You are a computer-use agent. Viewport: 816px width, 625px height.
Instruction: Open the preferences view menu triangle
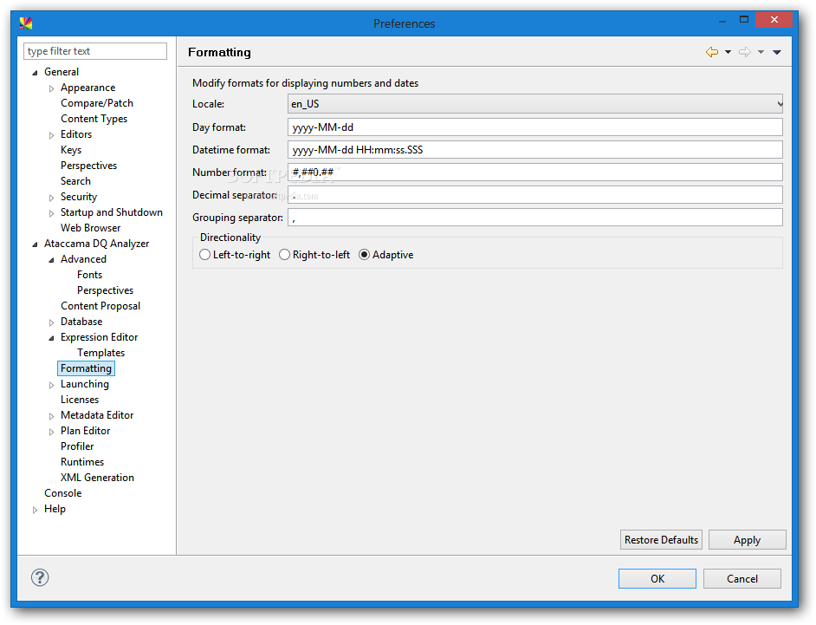click(777, 52)
